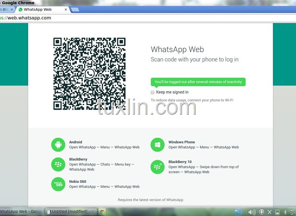Click the Android robot icon
This screenshot has width=296, height=216.
click(x=58, y=145)
